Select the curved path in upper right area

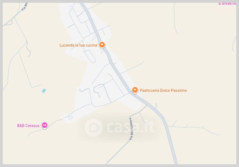(176, 18)
